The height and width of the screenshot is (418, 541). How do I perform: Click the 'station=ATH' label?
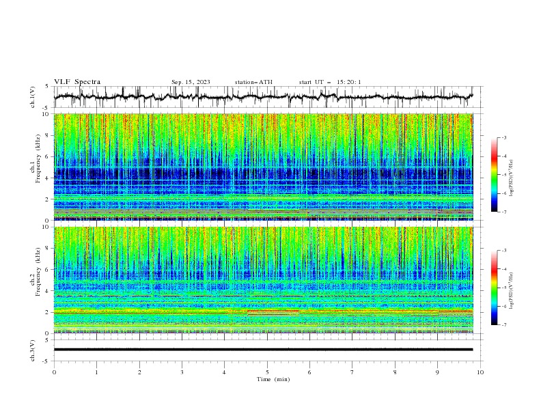(253, 82)
